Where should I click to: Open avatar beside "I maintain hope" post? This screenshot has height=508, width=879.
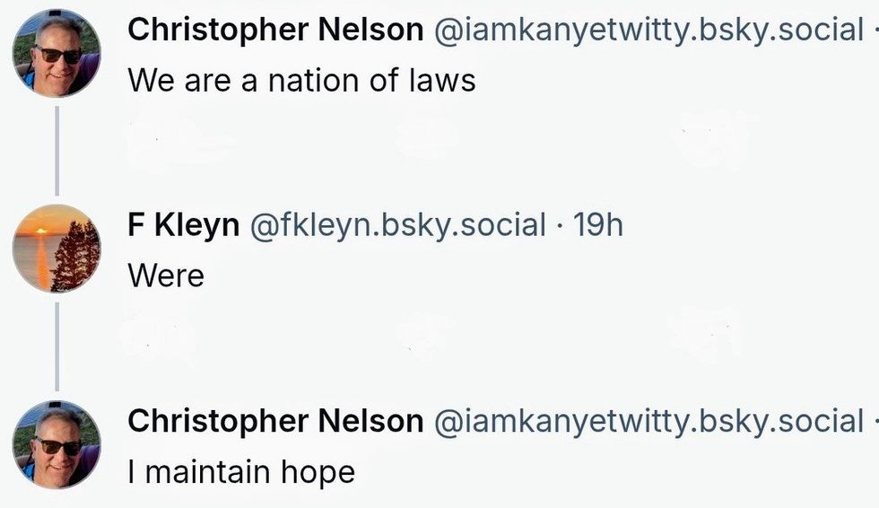tap(57, 444)
